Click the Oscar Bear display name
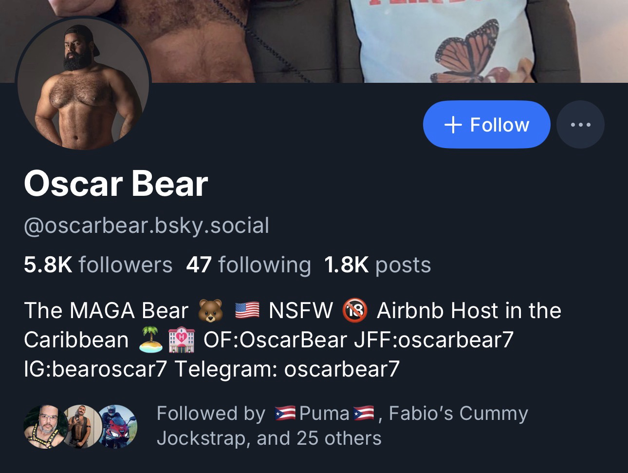This screenshot has height=473, width=628. 116,184
